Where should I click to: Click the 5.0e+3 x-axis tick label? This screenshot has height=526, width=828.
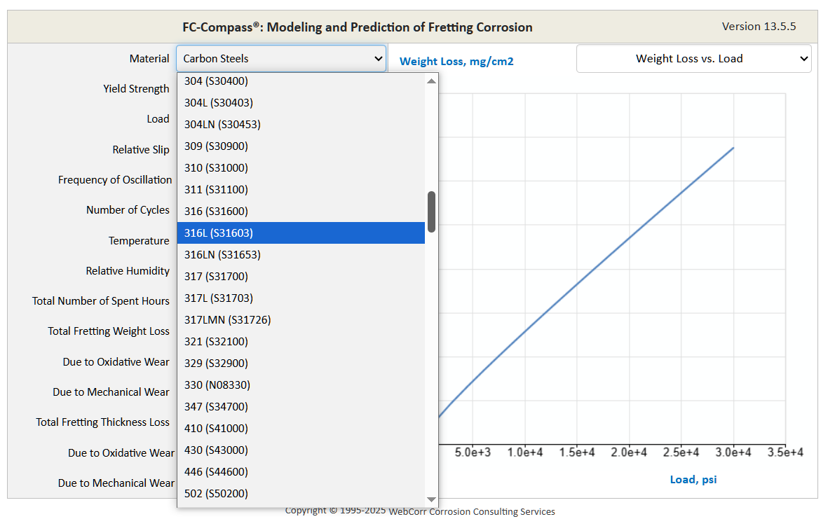tap(473, 452)
